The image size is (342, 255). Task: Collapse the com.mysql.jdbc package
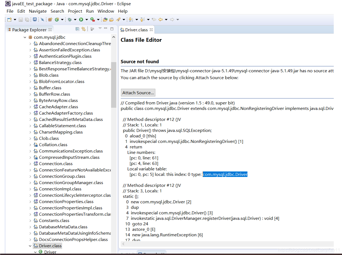click(x=25, y=37)
